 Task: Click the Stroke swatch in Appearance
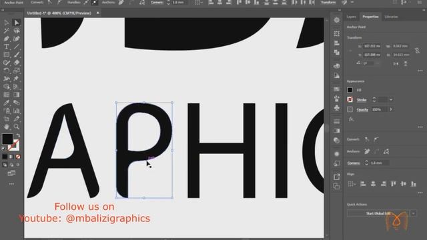coord(350,100)
